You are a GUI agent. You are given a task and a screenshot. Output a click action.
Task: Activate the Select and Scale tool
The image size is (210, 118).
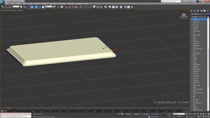point(43,7)
